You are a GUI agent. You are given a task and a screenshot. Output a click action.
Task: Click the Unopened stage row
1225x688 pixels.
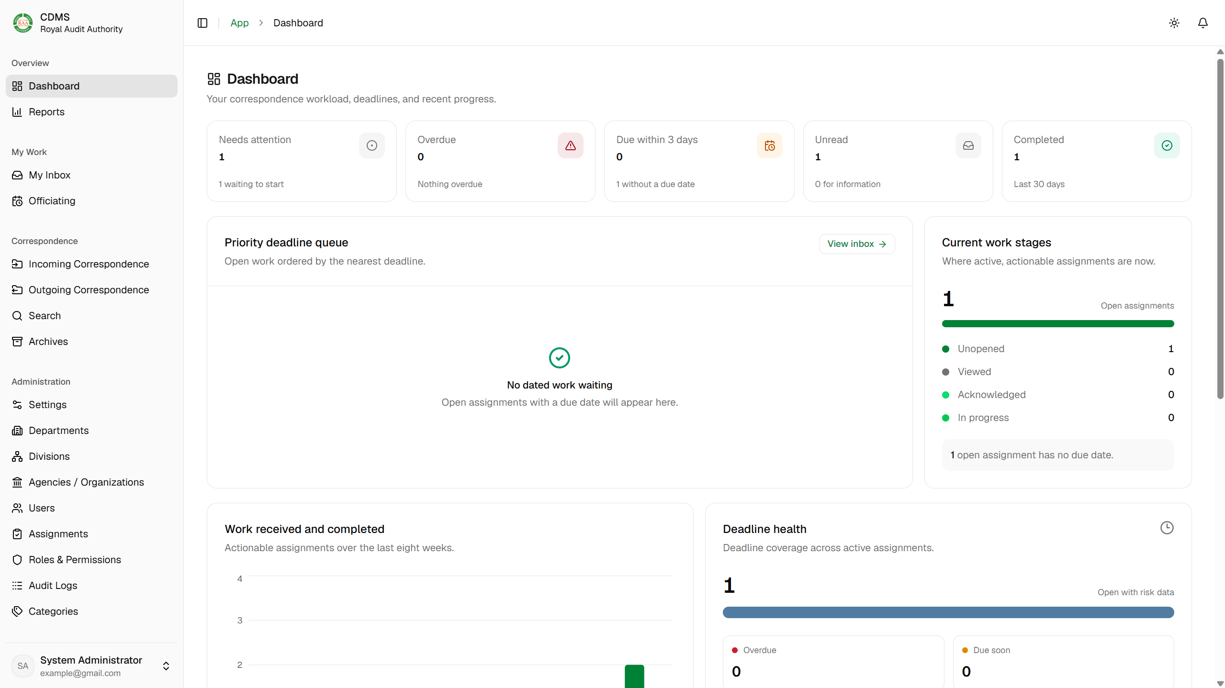click(x=1058, y=349)
